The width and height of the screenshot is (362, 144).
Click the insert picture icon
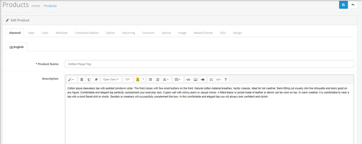pyautogui.click(x=196, y=79)
